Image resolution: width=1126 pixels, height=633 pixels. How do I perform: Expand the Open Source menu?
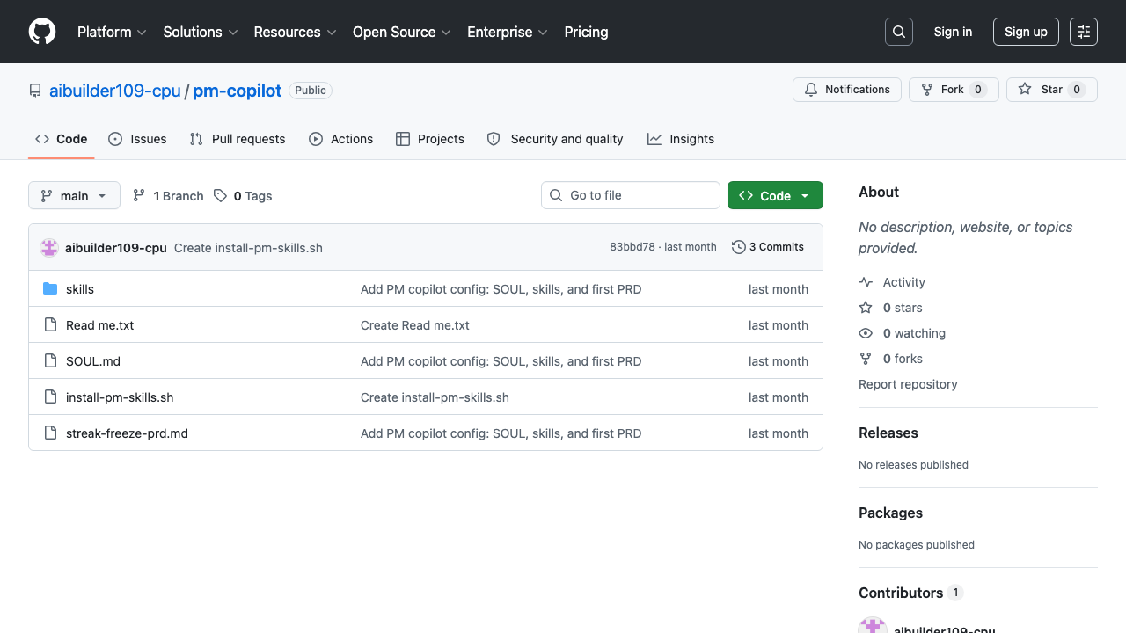click(401, 32)
